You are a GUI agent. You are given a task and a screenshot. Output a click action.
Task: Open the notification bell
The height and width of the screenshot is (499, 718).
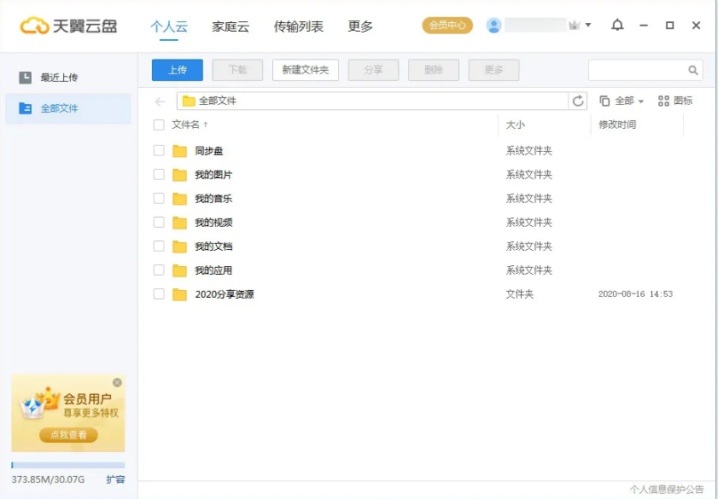(616, 26)
